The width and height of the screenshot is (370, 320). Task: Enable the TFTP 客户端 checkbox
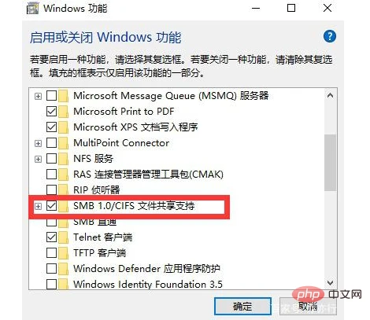[x=51, y=253]
